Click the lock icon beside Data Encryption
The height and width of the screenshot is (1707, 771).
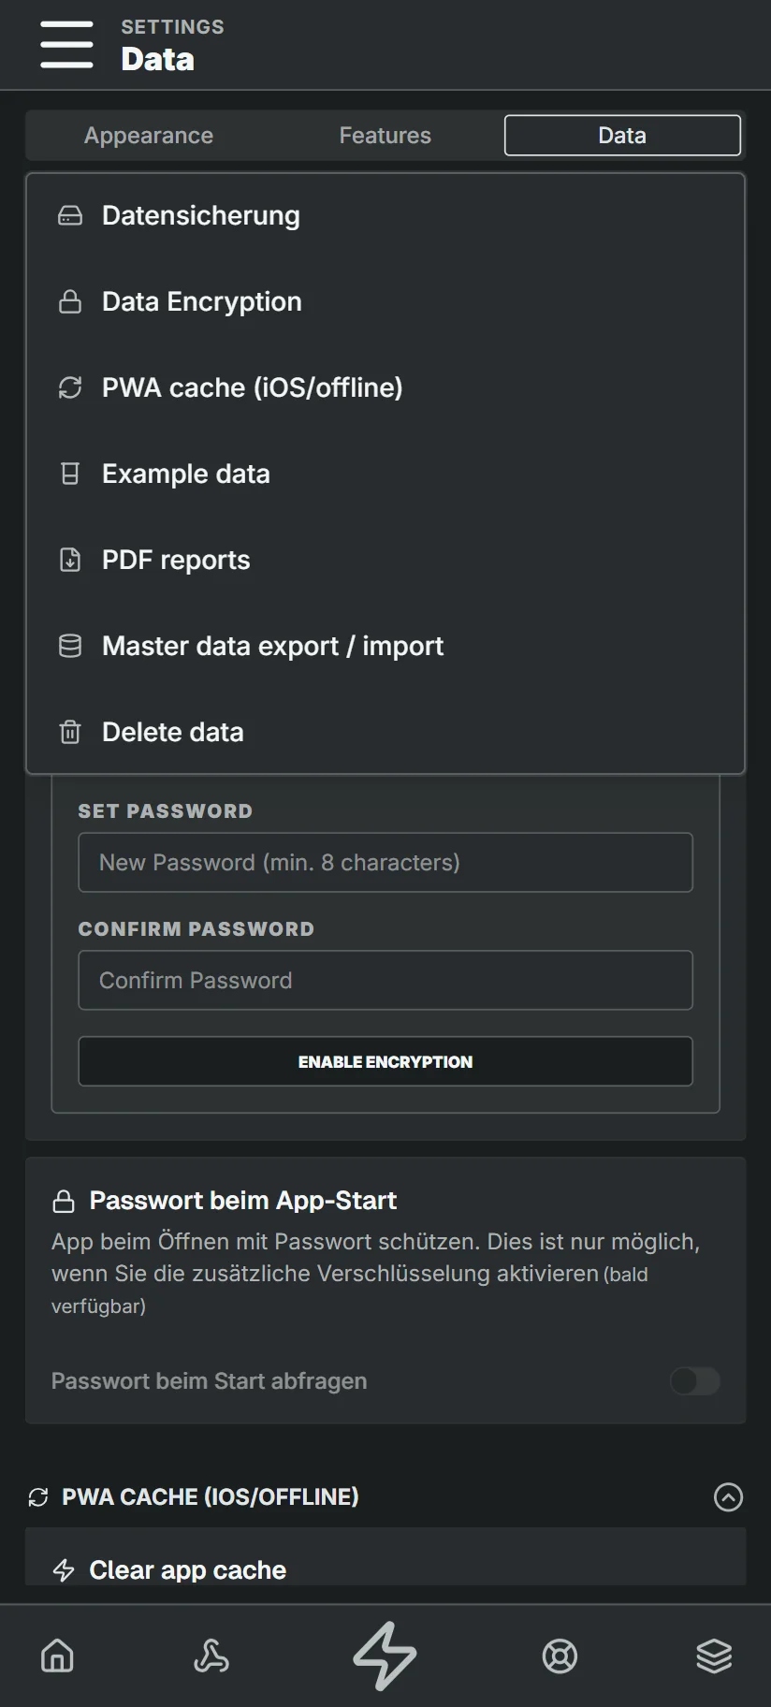[x=70, y=302]
